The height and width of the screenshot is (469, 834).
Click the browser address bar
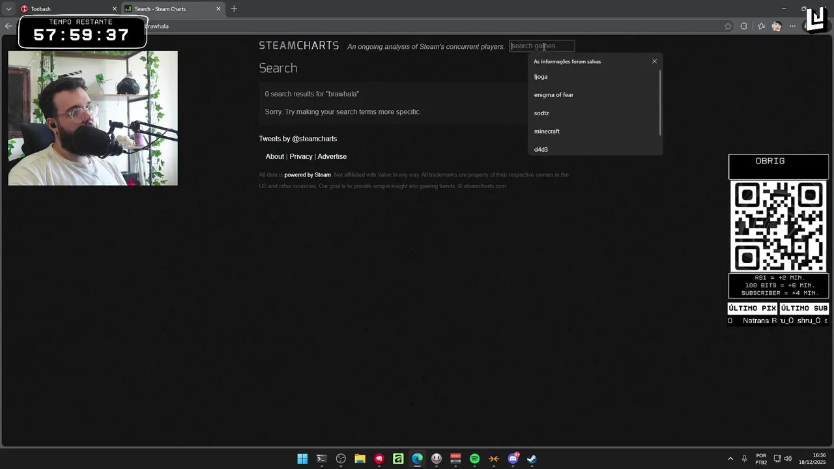(x=430, y=26)
